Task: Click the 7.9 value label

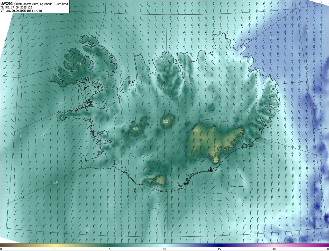Action: coord(144,157)
